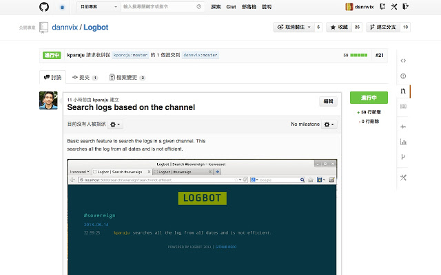Open the Network sidebar icon

[x=403, y=157]
